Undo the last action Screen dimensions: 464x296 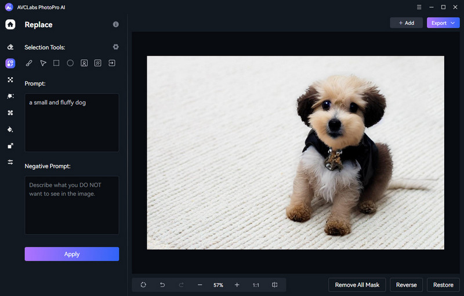(x=162, y=285)
